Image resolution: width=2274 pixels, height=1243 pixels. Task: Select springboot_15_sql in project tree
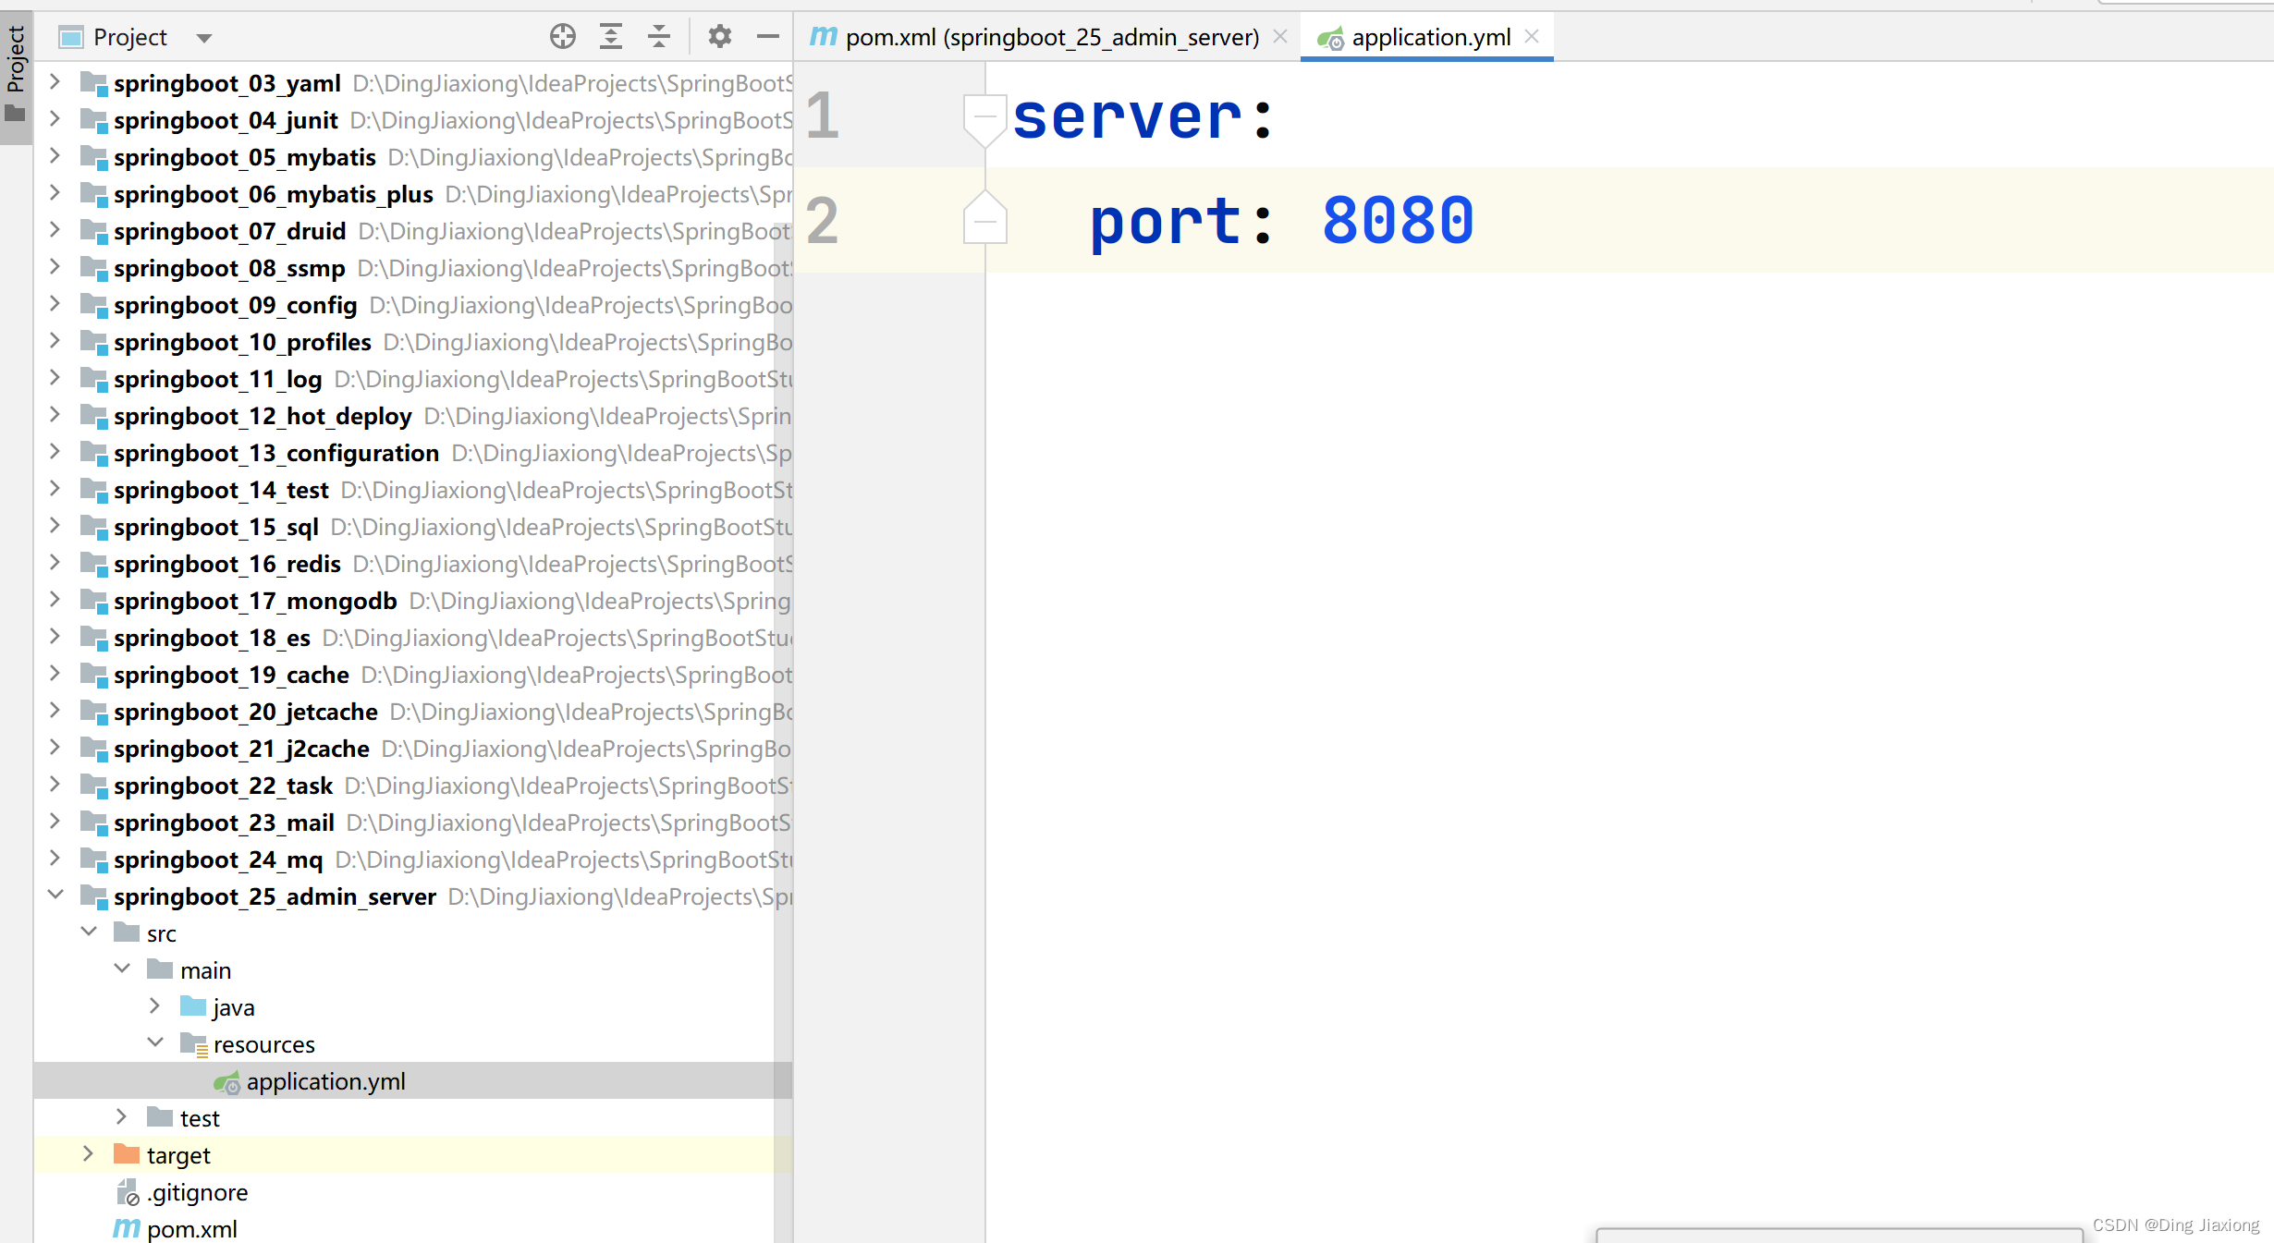(x=216, y=527)
